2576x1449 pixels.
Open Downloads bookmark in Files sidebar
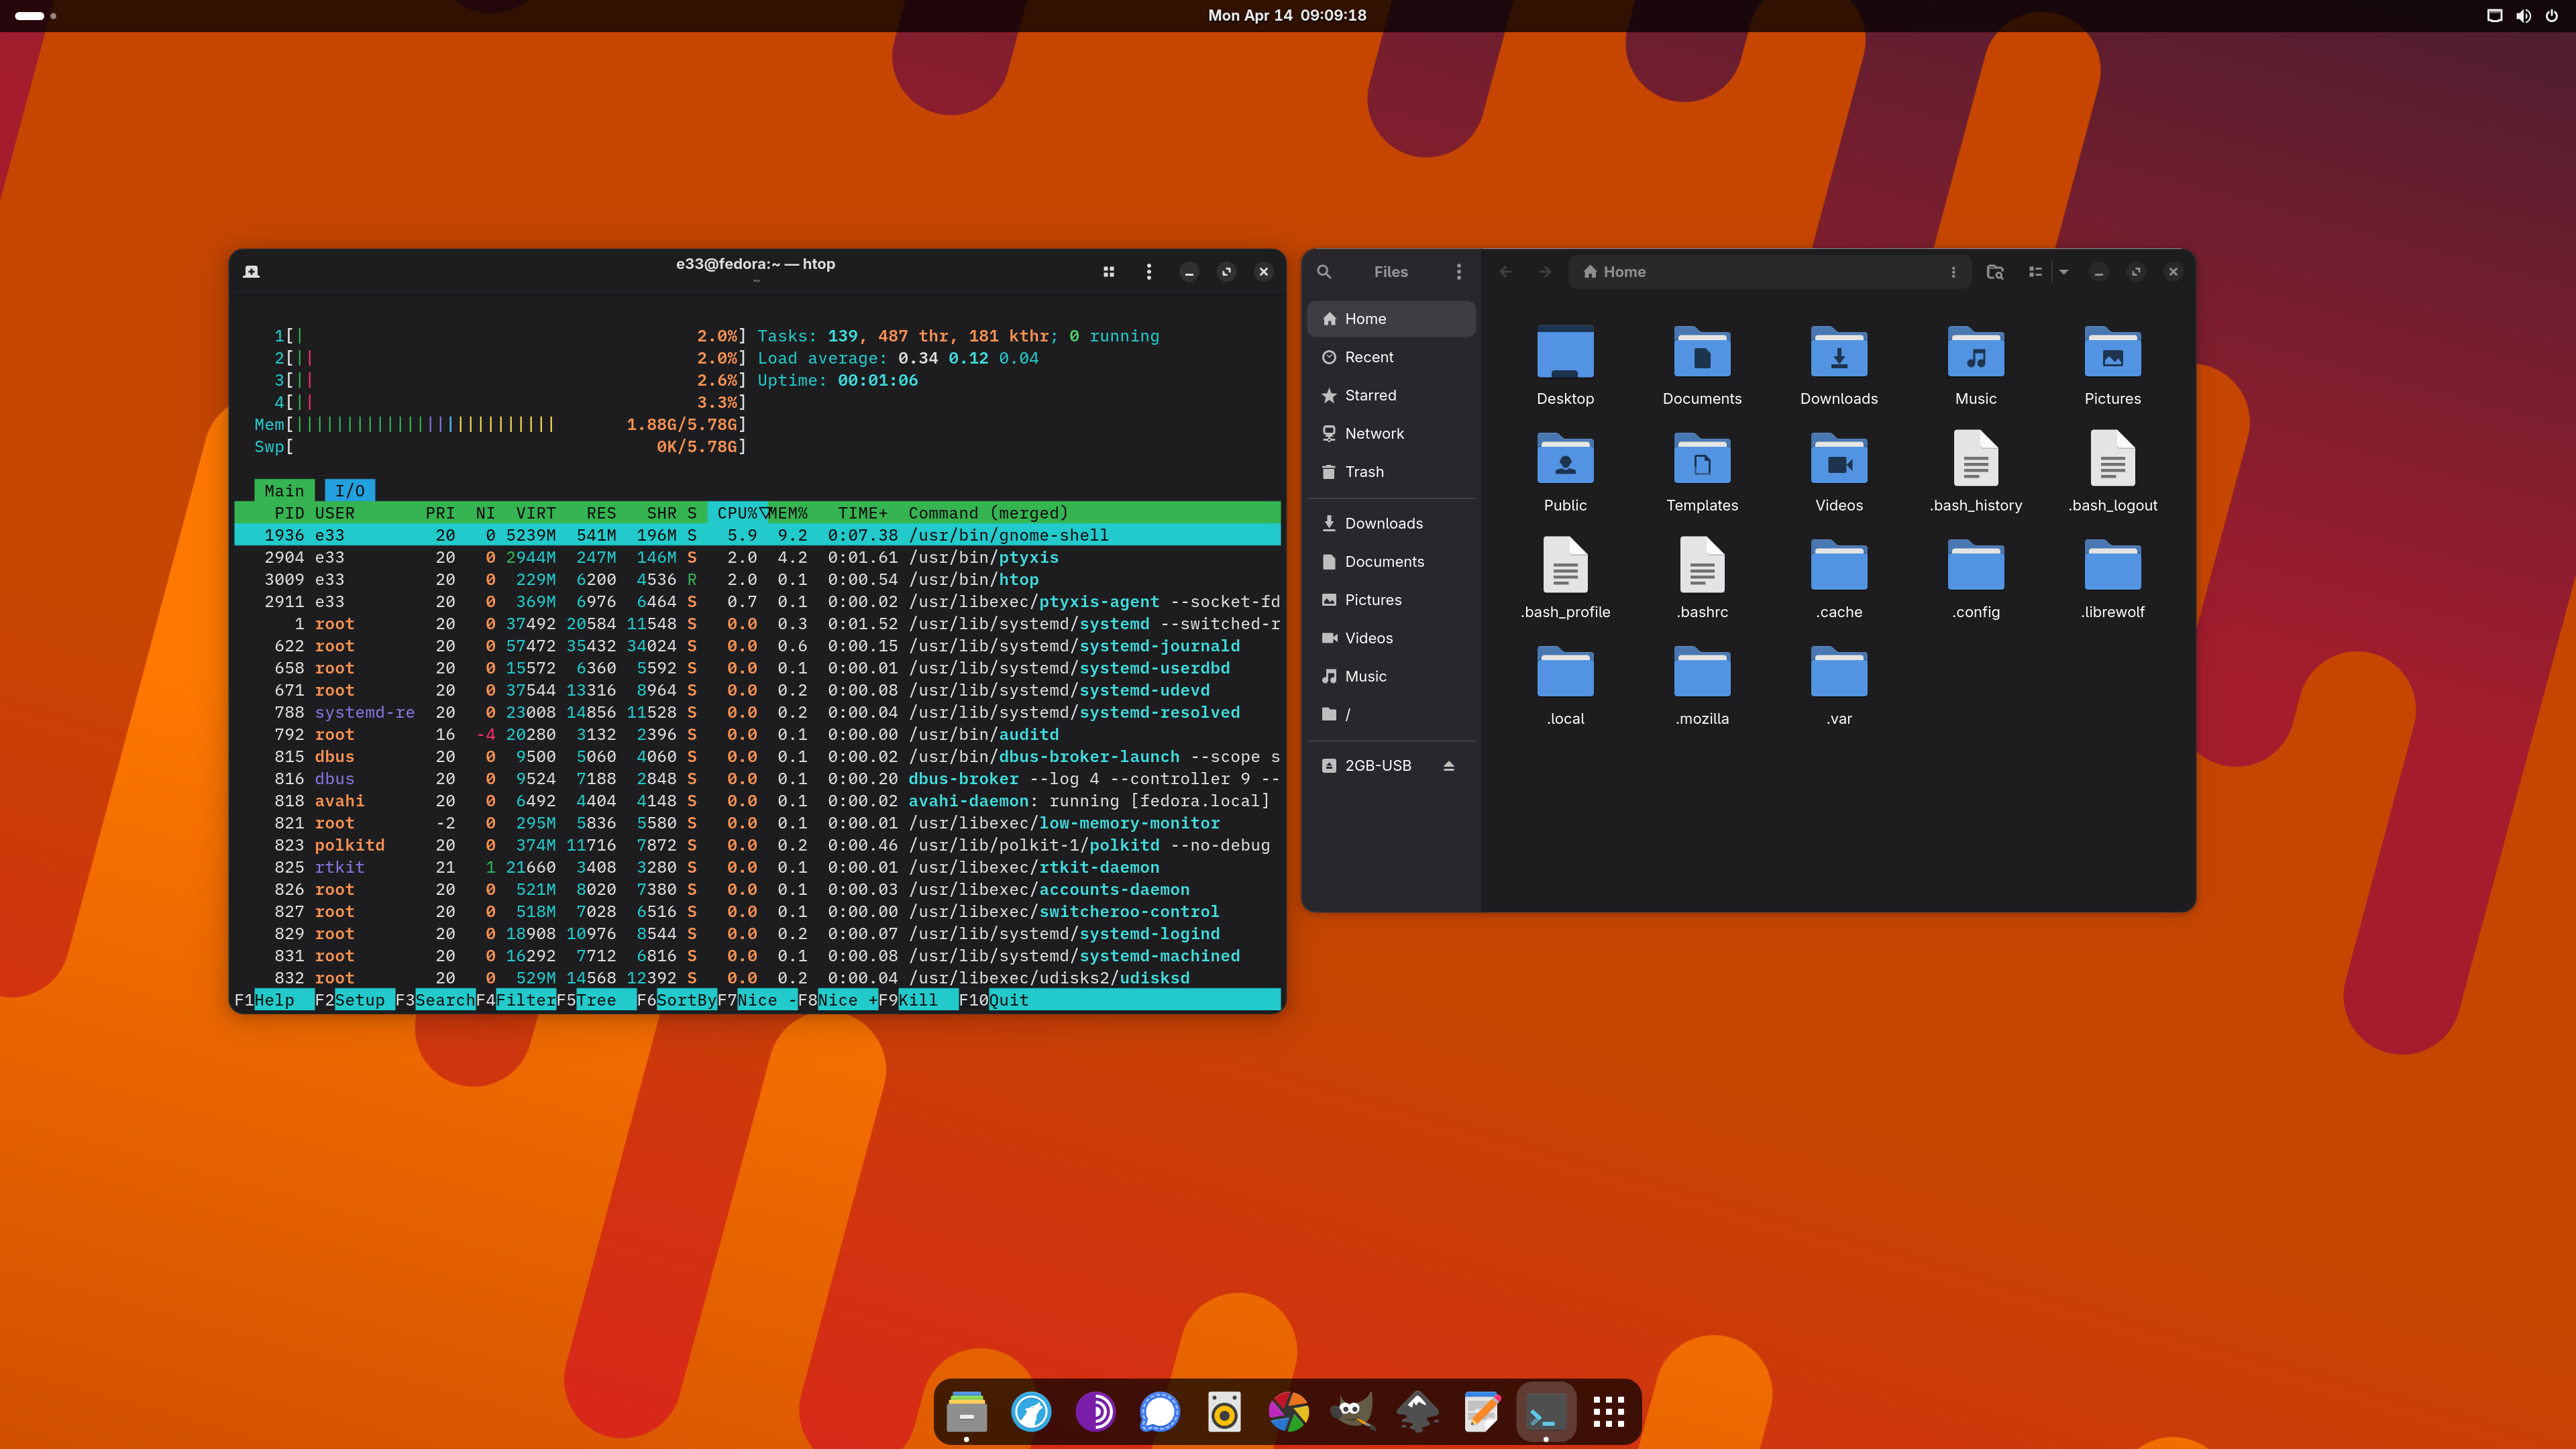click(x=1391, y=523)
